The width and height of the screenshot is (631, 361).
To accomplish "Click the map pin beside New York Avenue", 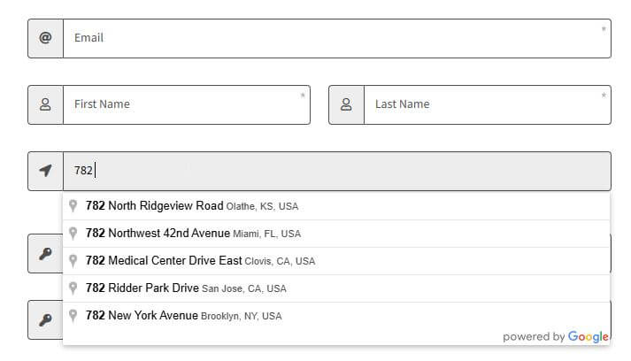I will click(x=73, y=316).
